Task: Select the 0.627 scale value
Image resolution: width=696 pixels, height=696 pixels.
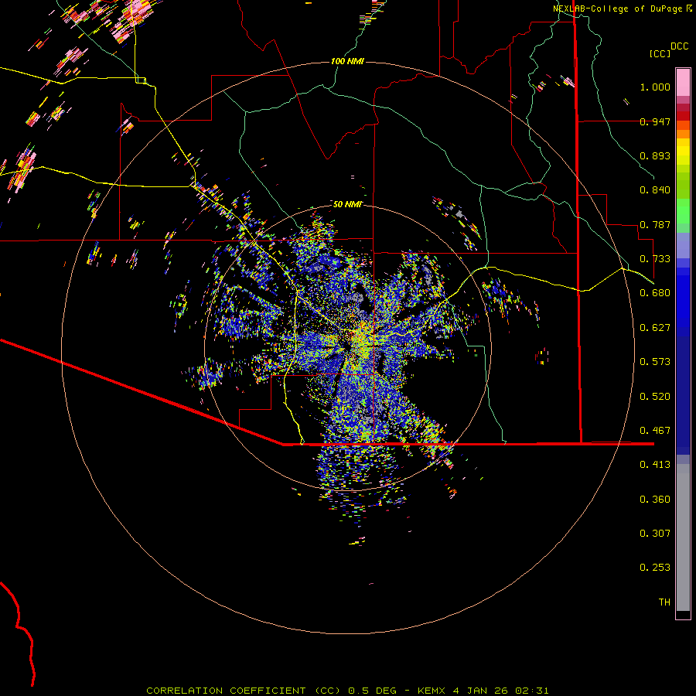Action: coord(655,328)
